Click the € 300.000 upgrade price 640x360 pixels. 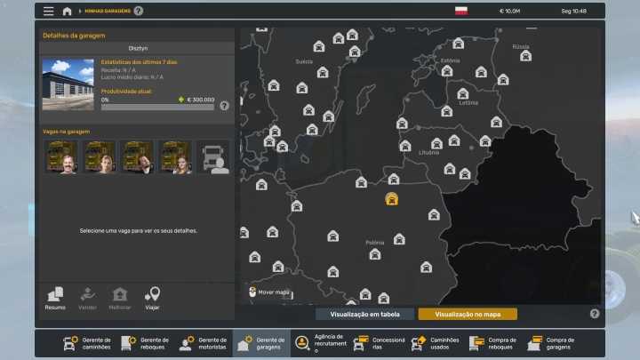[201, 100]
